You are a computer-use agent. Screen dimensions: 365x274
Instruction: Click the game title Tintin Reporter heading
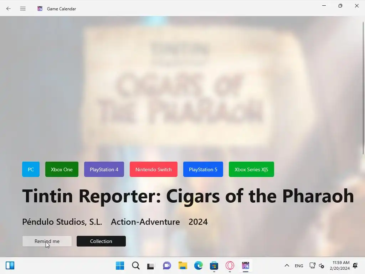tap(188, 196)
